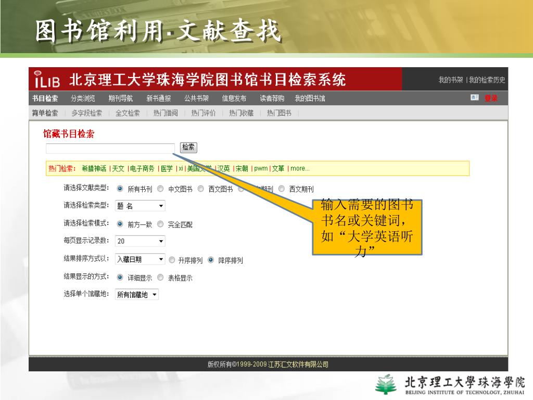Select 升序排列 sort order
Viewport: 533px width, 400px height.
(172, 260)
